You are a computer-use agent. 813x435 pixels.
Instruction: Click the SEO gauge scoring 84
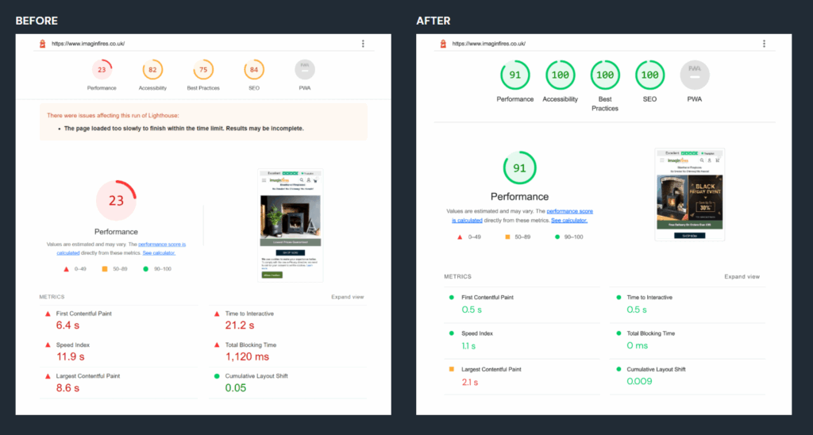254,71
